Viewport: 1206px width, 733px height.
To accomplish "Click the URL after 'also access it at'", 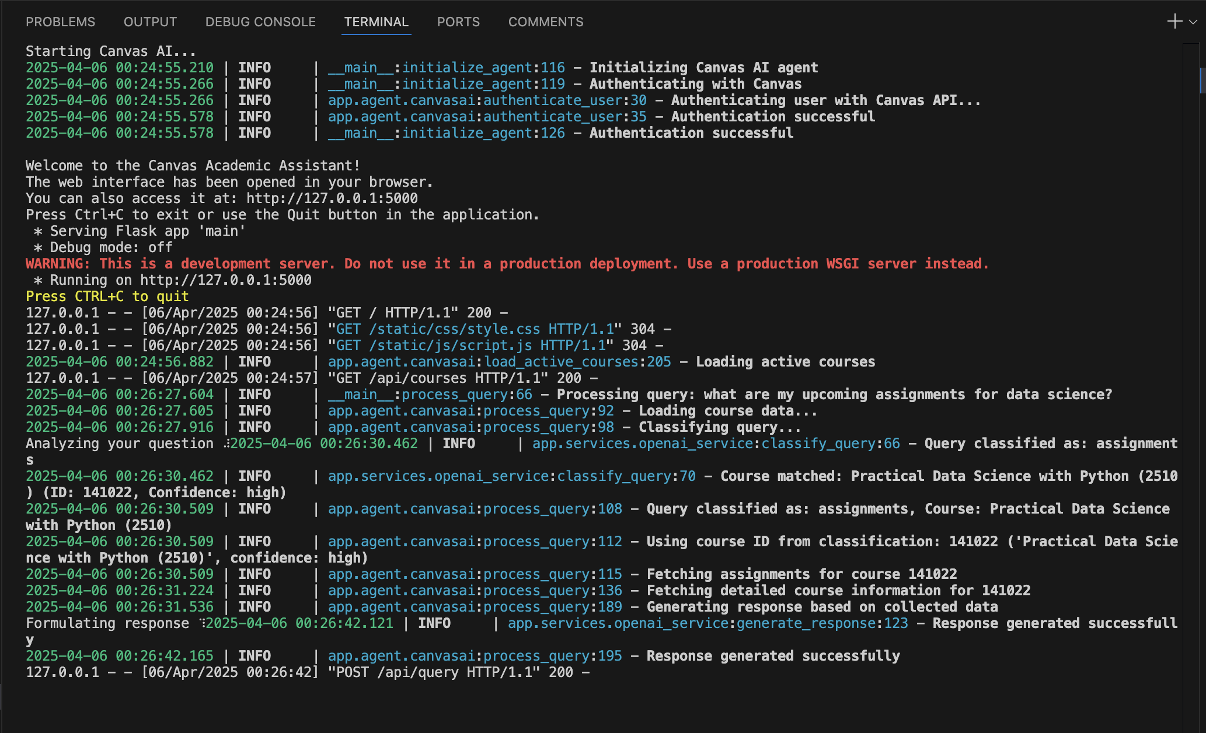I will coord(332,198).
